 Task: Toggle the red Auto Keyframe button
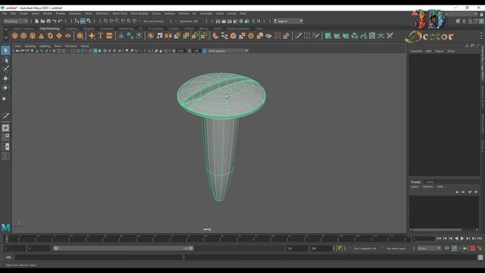coord(473,248)
